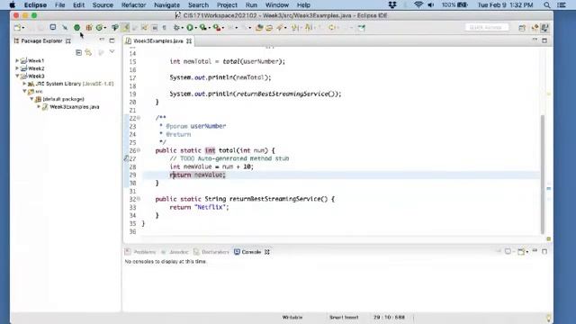Open the Source menu
Screen dimensions: 576x324
[x=103, y=5]
